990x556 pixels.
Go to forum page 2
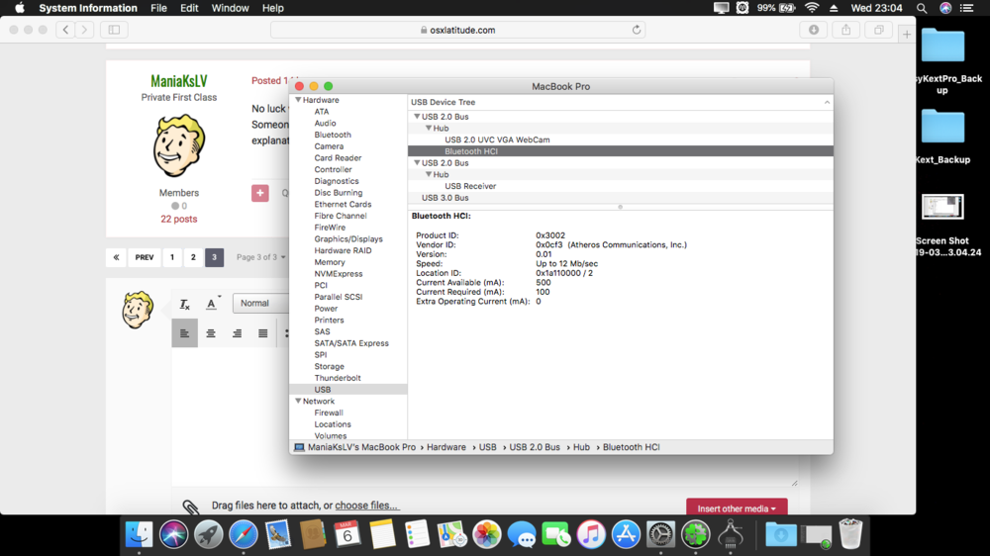[x=193, y=257]
